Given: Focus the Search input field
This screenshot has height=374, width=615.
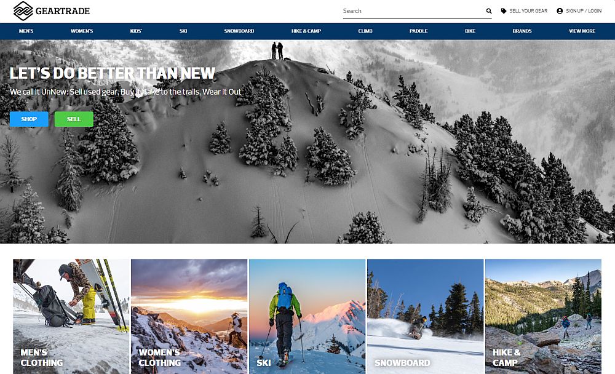Looking at the screenshot, I should [x=413, y=11].
